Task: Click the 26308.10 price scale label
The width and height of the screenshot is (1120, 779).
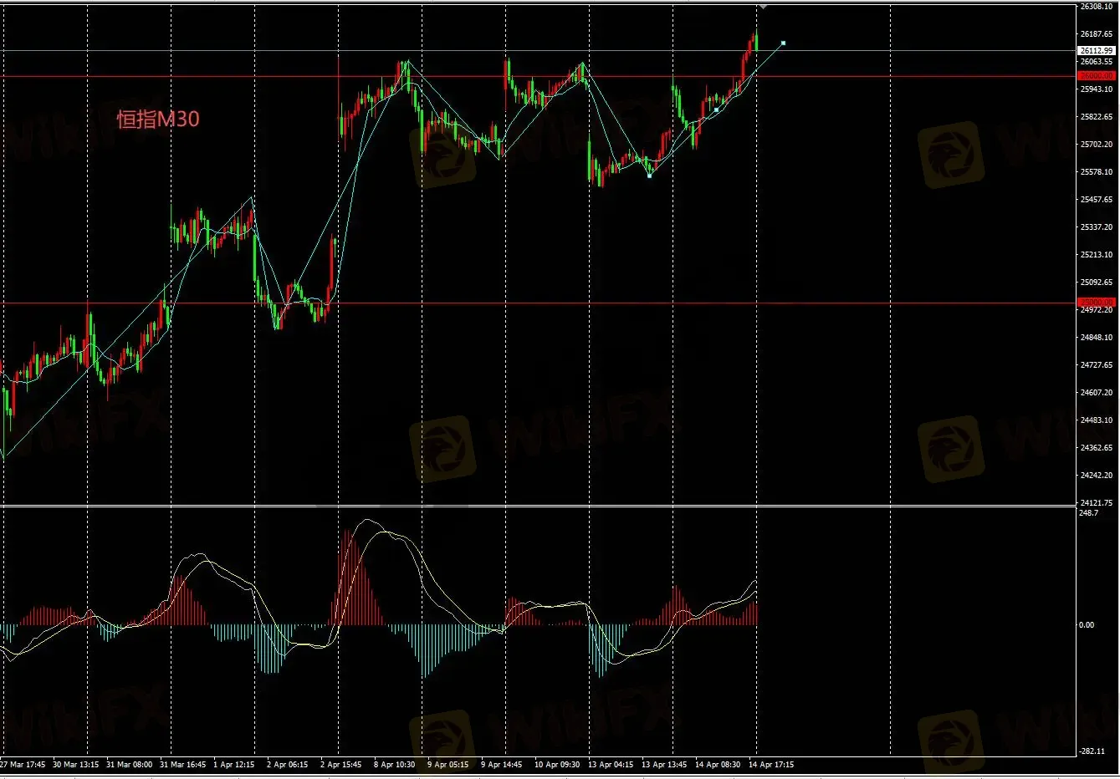Action: [1097, 7]
